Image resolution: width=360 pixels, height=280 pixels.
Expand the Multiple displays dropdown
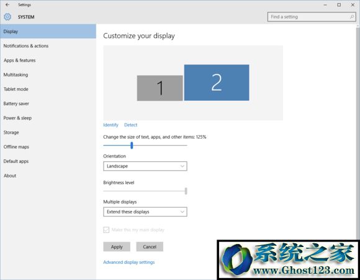145,212
